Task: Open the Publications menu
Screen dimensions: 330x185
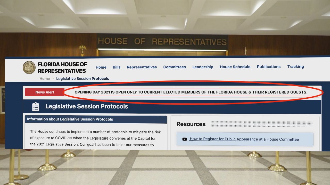Action: 269,67
